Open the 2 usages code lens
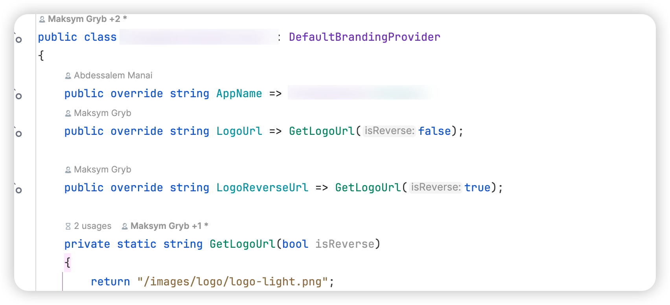This screenshot has height=305, width=670. point(92,226)
